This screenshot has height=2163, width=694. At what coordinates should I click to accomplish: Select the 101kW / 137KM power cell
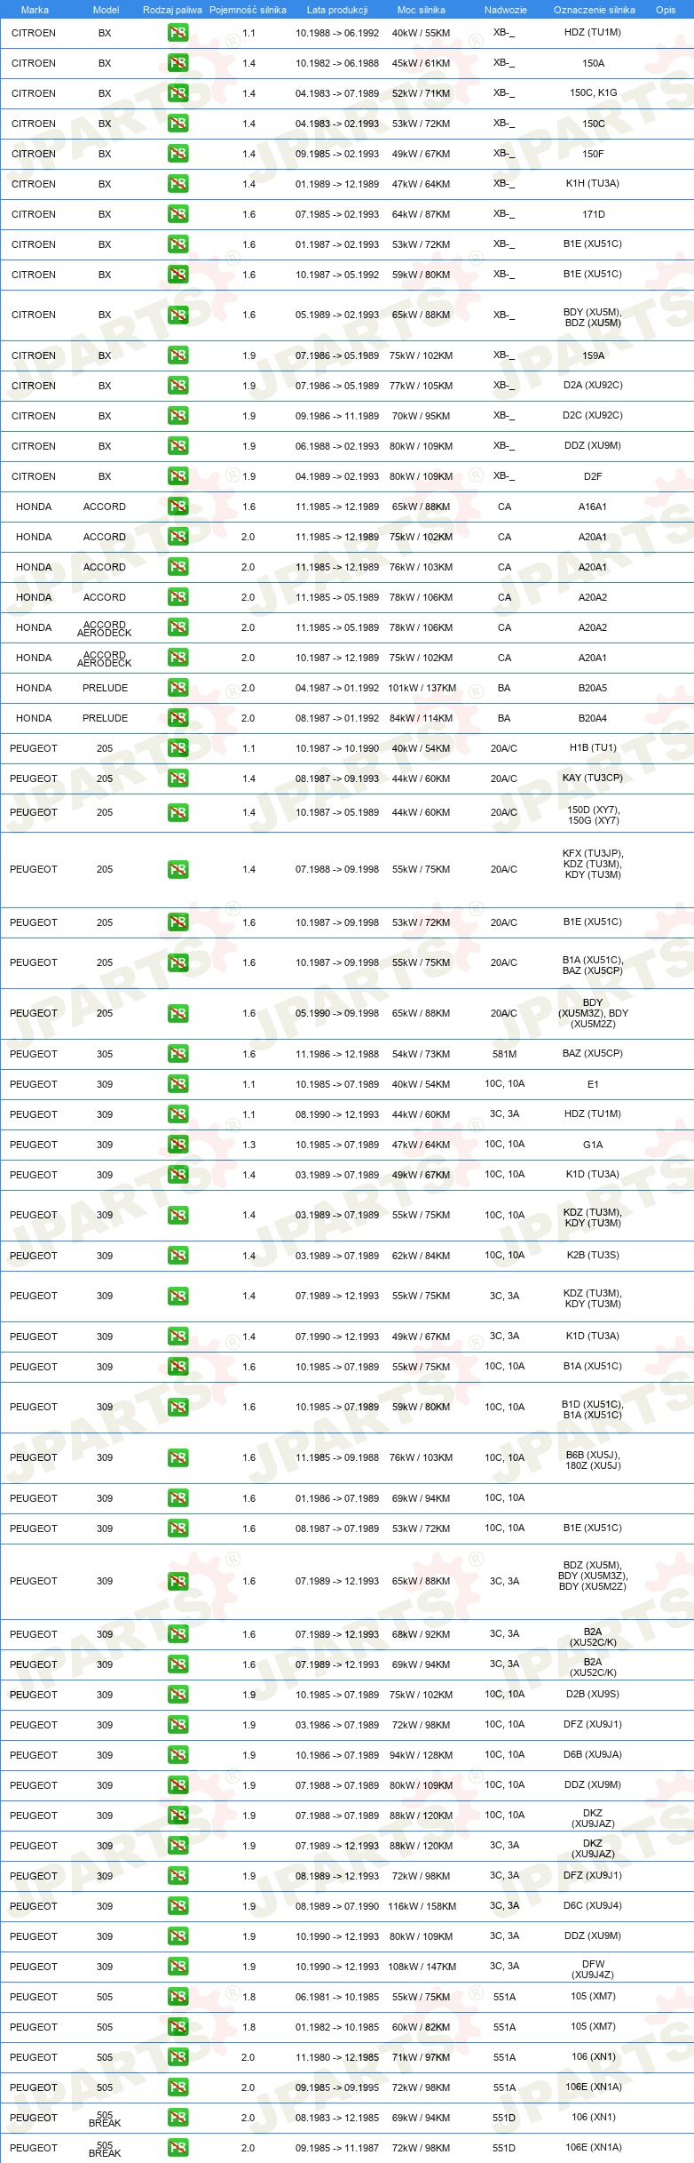tap(422, 688)
